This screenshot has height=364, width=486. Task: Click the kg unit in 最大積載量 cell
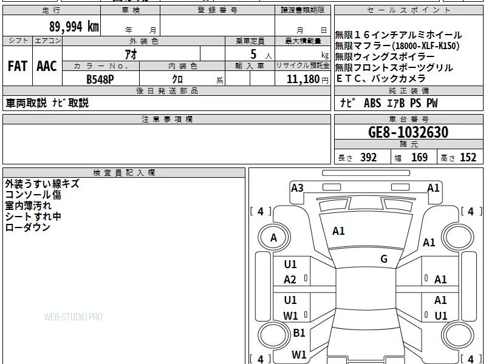pos(325,55)
